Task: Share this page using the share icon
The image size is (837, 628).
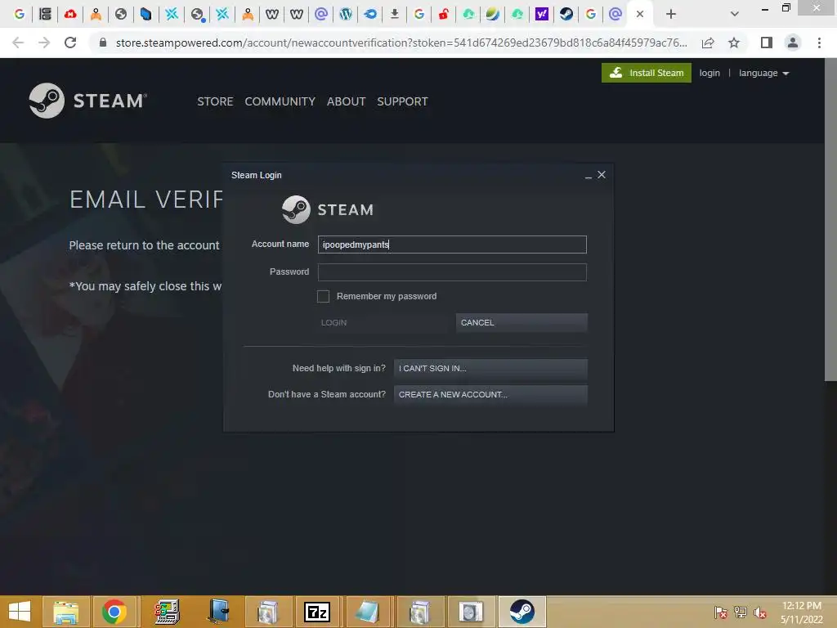Action: click(708, 43)
